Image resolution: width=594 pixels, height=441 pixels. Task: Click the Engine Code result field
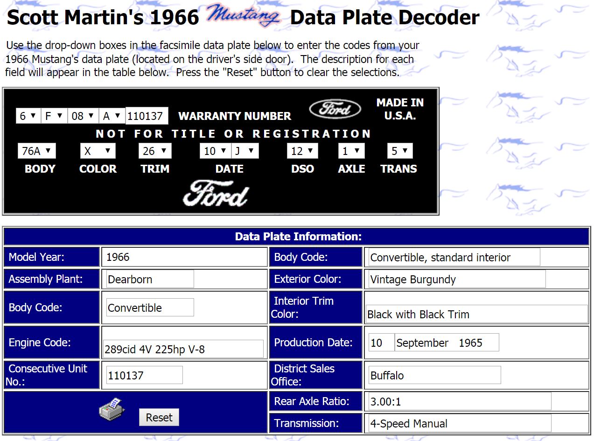[x=183, y=349]
